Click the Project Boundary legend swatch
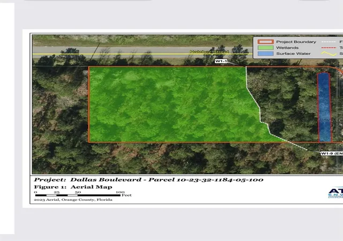Screen dimensions: 343x241 click(x=266, y=42)
